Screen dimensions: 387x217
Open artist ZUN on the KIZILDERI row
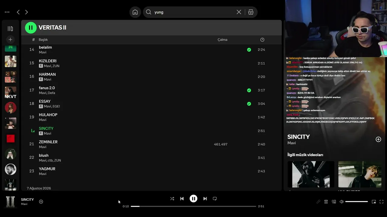[x=56, y=66]
